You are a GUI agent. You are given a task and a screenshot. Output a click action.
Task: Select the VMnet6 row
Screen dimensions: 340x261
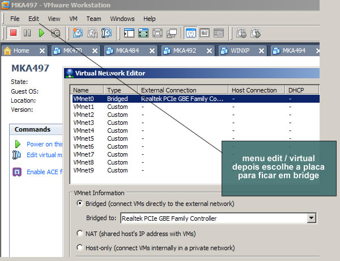coord(147,146)
